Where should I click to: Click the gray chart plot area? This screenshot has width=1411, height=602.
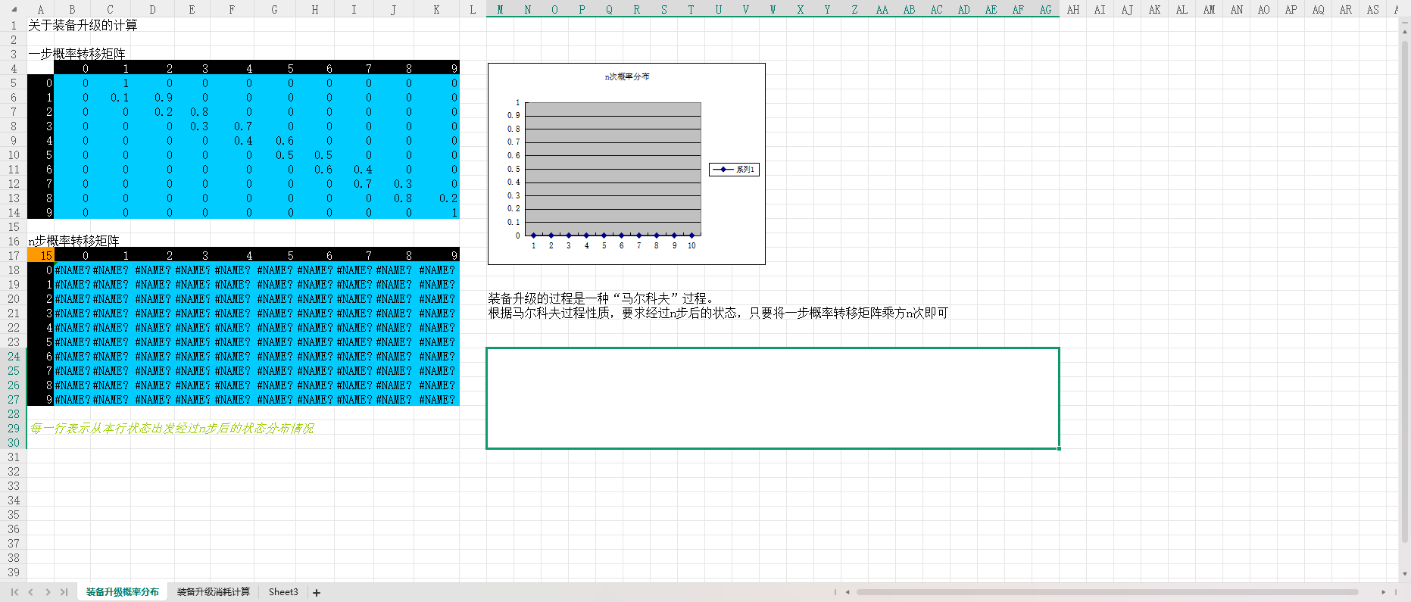click(x=613, y=168)
